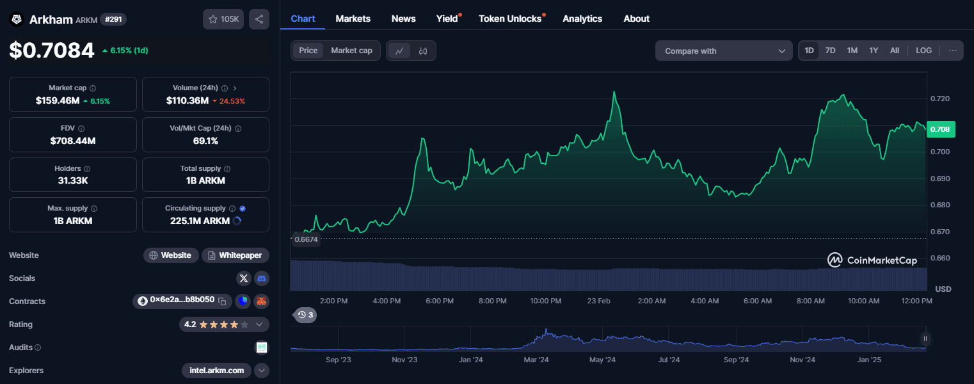The image size is (974, 384).
Task: Switch to candlestick chart icon
Action: (422, 51)
